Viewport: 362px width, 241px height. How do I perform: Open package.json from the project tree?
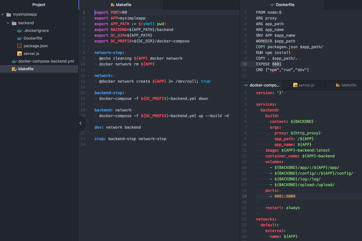(x=36, y=46)
